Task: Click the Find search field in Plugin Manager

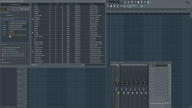Action: pyautogui.click(x=95, y=65)
